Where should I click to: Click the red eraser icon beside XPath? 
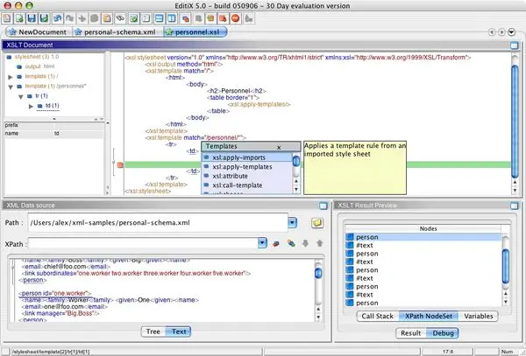pos(276,243)
